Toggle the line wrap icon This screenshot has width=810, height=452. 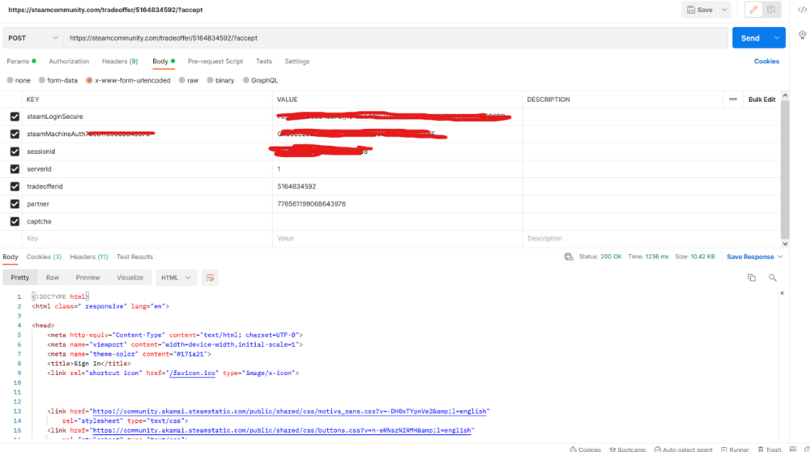(x=210, y=278)
